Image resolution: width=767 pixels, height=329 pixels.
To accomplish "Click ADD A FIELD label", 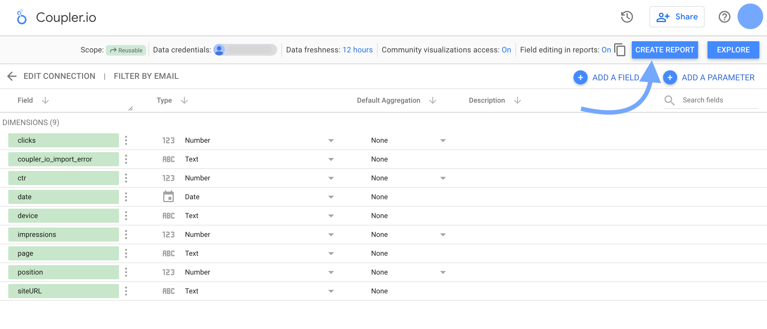I will pyautogui.click(x=615, y=78).
